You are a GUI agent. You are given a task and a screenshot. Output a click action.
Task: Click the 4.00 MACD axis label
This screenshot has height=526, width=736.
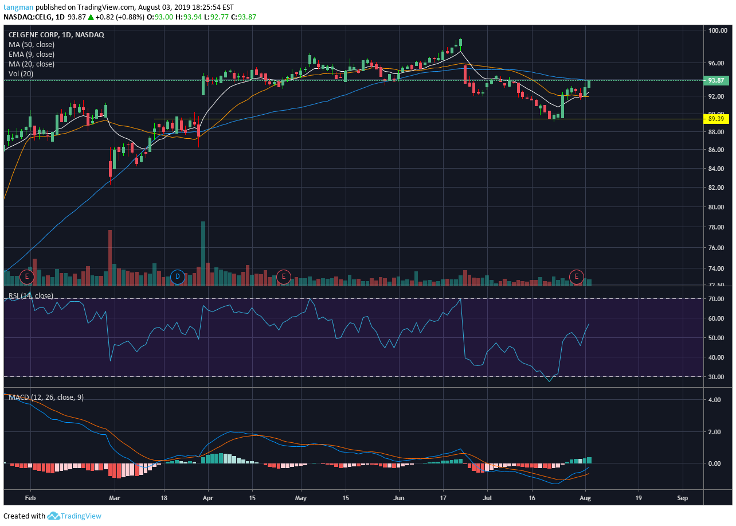click(714, 400)
